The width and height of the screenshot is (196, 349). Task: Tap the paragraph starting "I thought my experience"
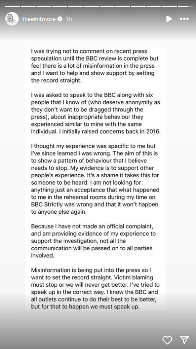(x=95, y=179)
